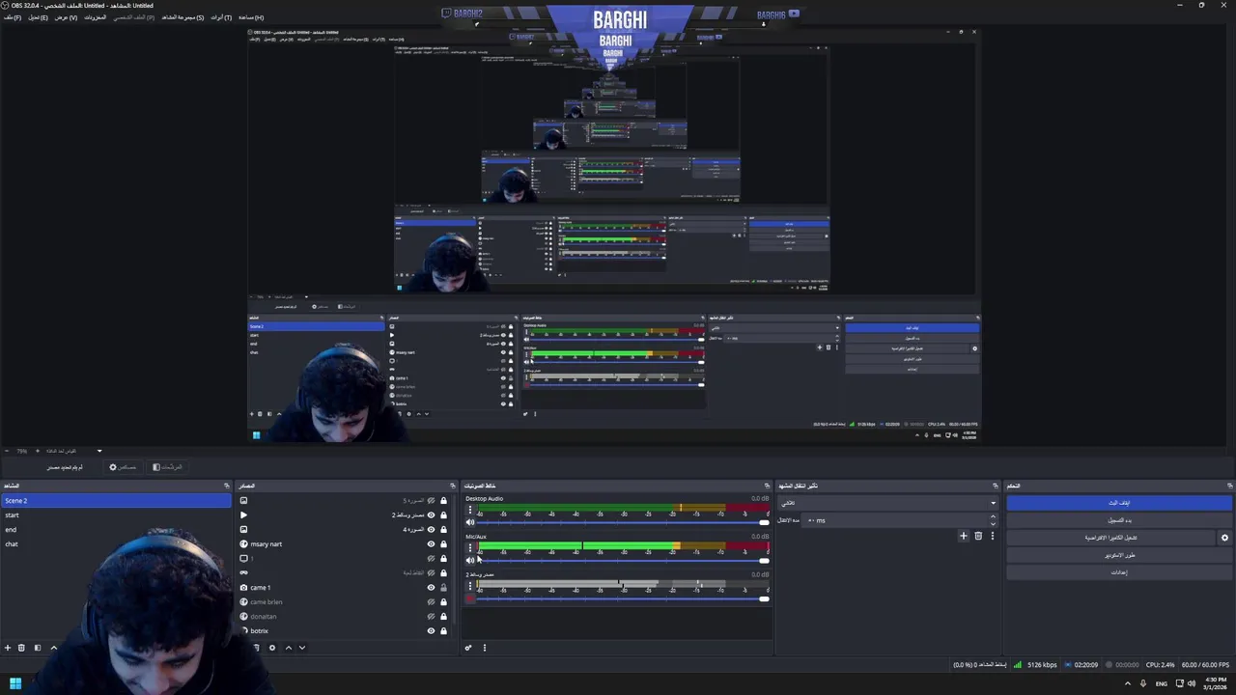This screenshot has height=695, width=1236.
Task: Open the View (V) menu
Action: coord(66,17)
